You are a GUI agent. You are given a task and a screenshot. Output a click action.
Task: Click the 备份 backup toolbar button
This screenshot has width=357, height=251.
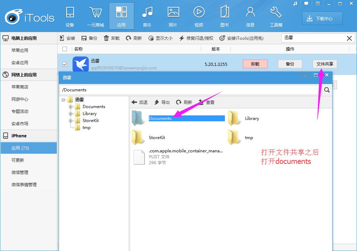pyautogui.click(x=89, y=38)
